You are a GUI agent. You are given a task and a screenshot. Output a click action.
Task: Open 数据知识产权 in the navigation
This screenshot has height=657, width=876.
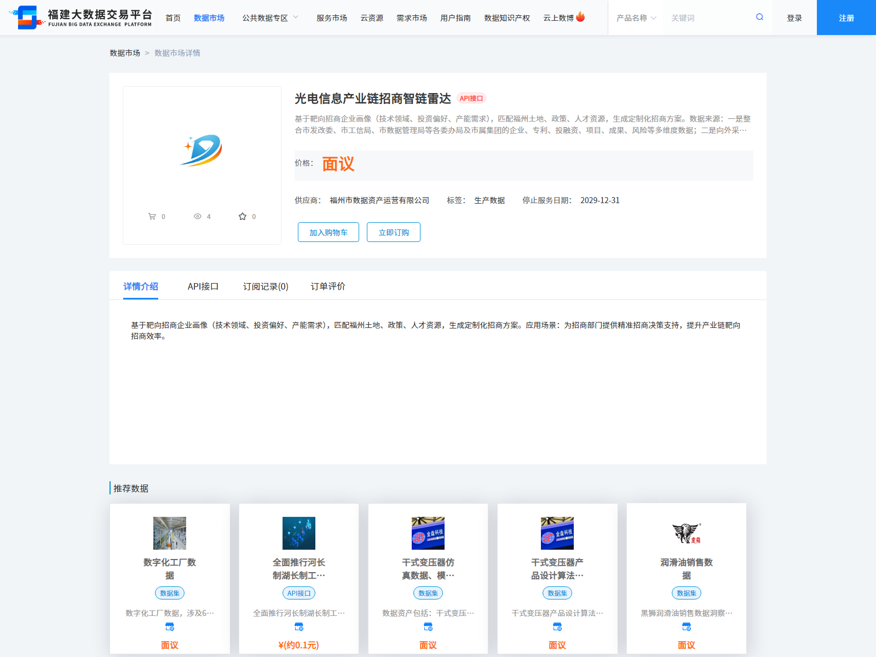[507, 18]
